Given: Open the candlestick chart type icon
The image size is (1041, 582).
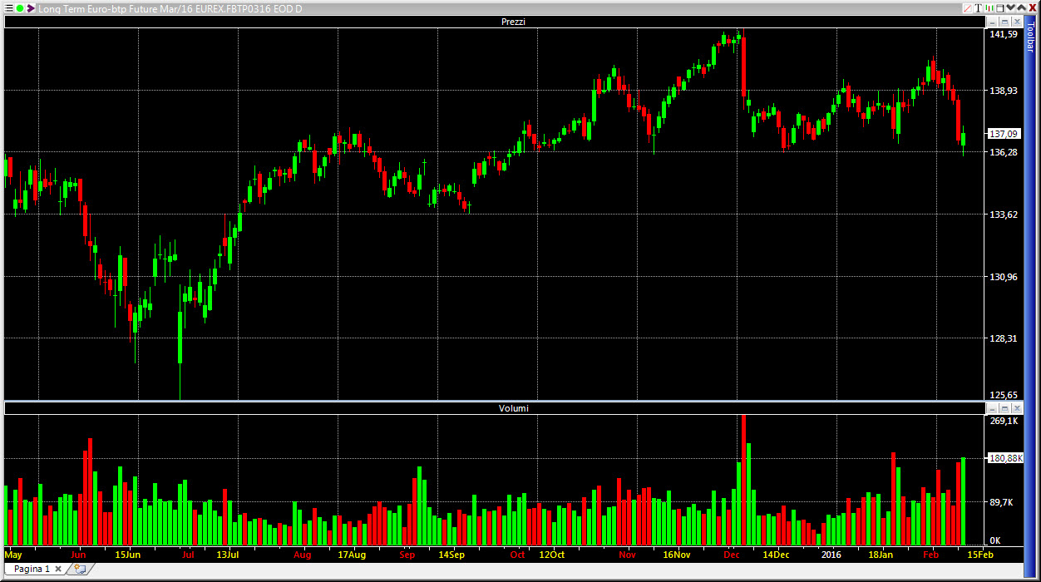Looking at the screenshot, I should point(989,8).
